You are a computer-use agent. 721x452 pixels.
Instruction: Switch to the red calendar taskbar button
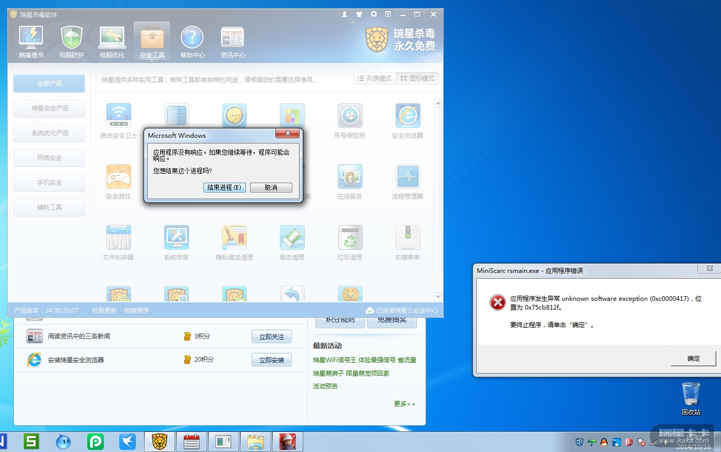pyautogui.click(x=192, y=442)
